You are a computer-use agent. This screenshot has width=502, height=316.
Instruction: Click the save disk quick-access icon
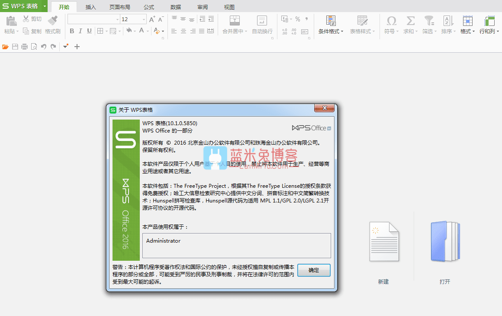(x=15, y=47)
